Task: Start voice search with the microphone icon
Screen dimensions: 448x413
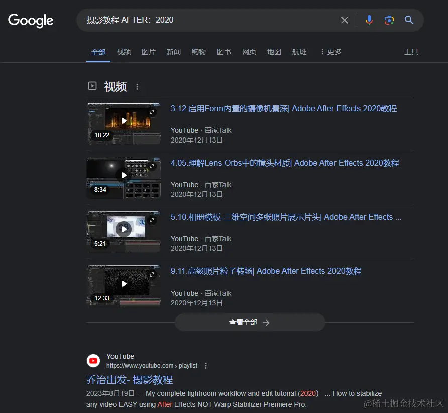Action: (369, 20)
